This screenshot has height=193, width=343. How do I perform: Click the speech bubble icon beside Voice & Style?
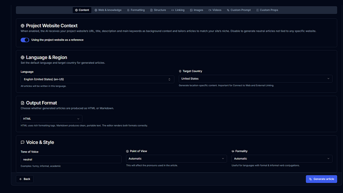23,142
